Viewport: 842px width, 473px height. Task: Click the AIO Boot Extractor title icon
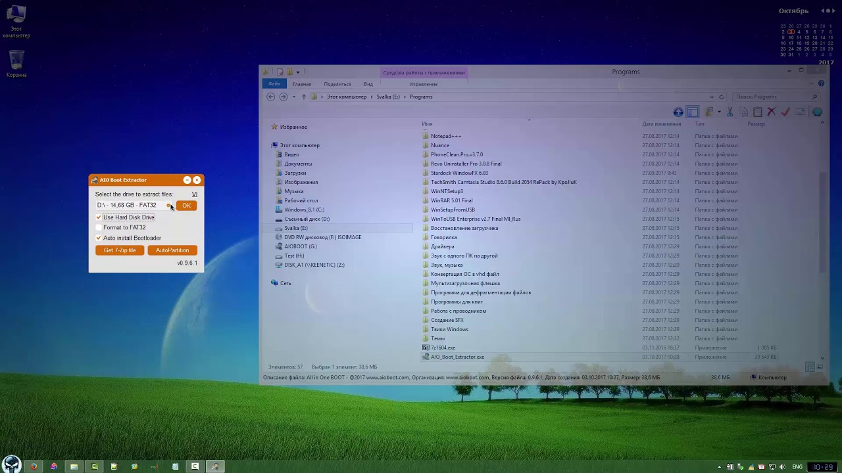click(95, 180)
